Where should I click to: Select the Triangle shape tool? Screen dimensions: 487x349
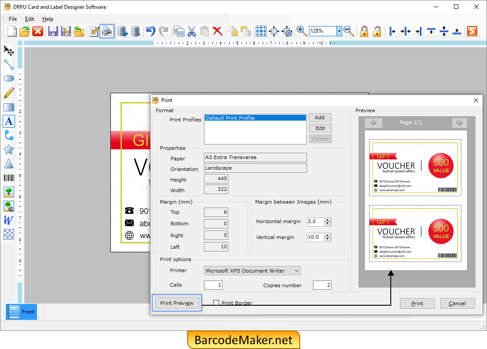click(x=9, y=163)
